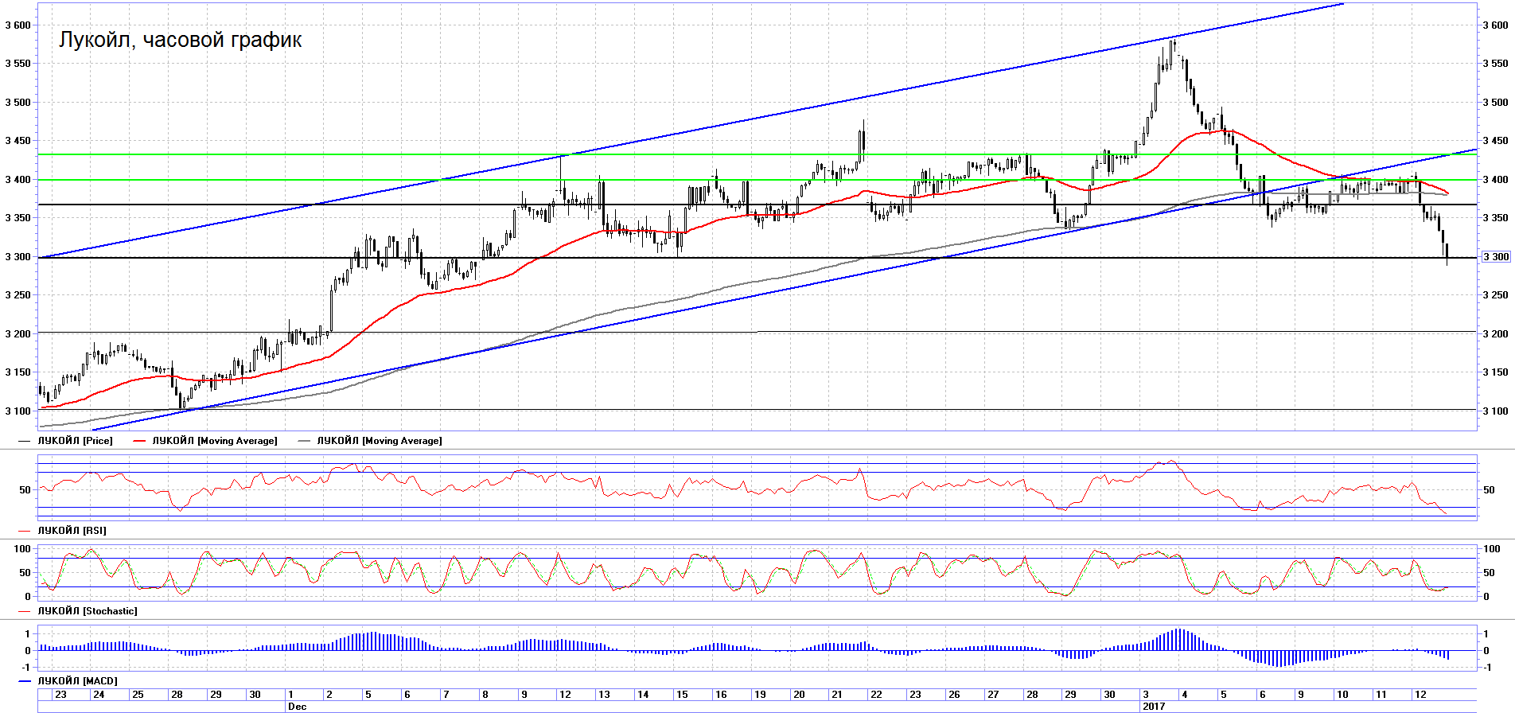Click '3 450' on the right price axis

click(x=1495, y=141)
